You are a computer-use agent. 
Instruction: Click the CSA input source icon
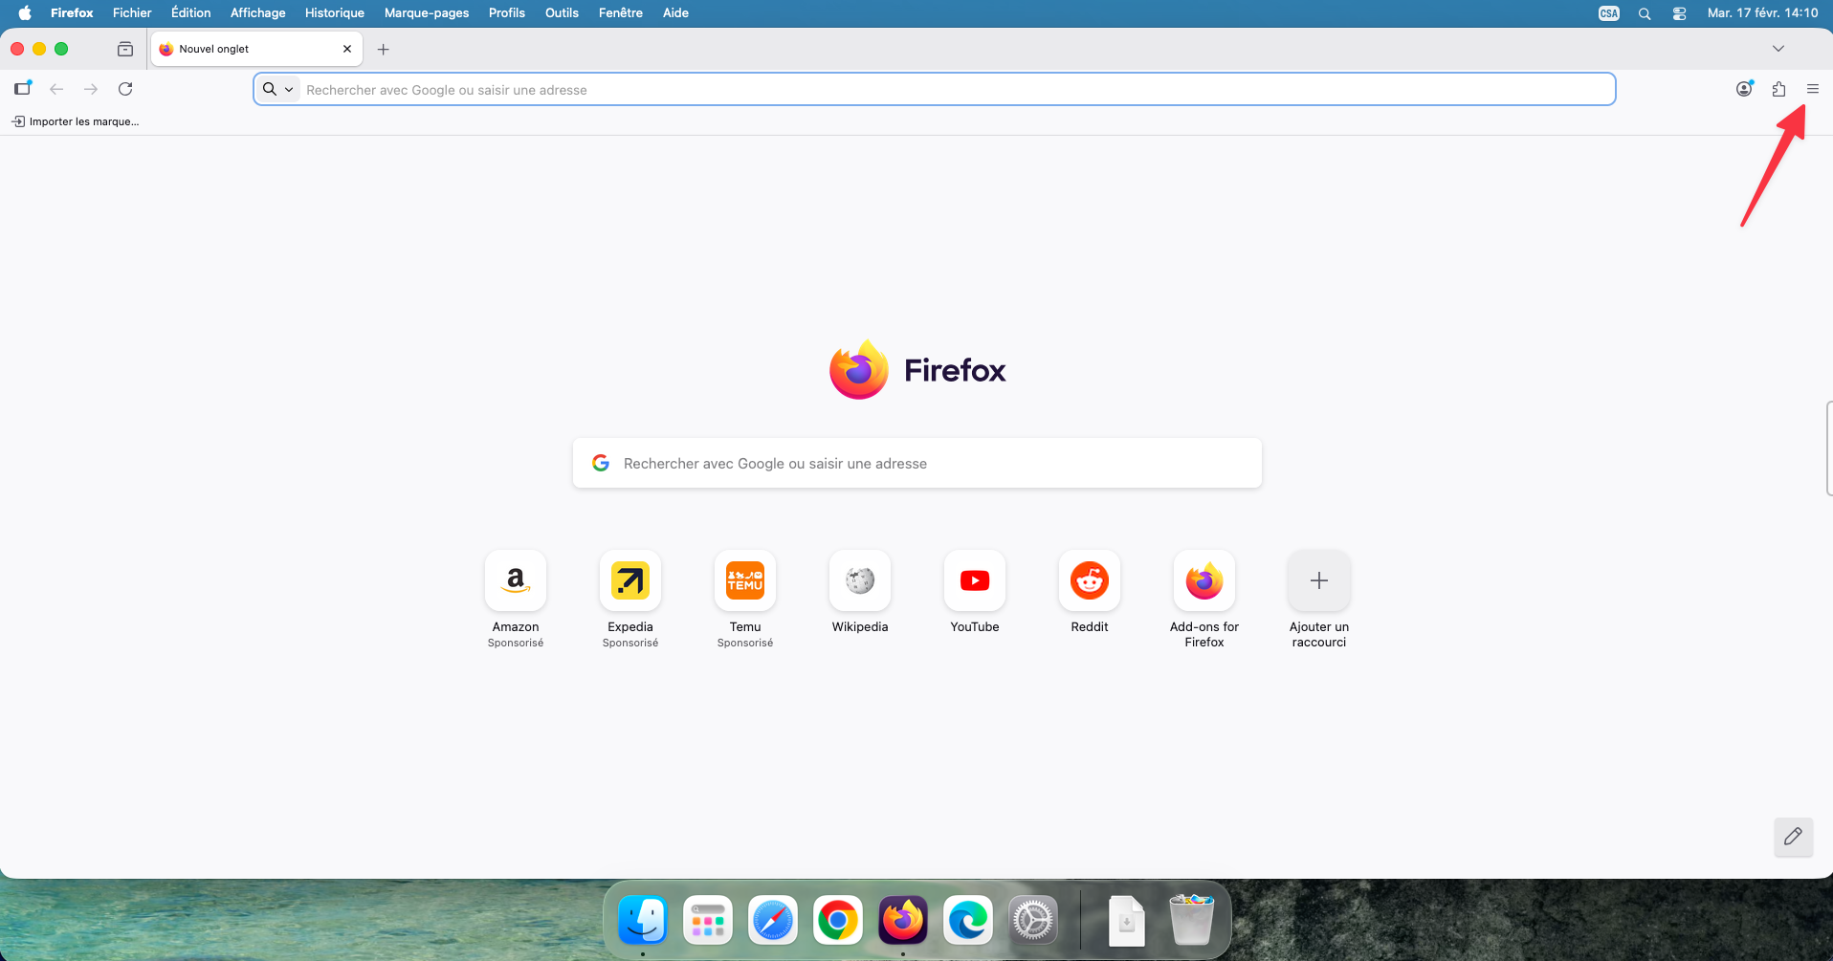[x=1609, y=13]
